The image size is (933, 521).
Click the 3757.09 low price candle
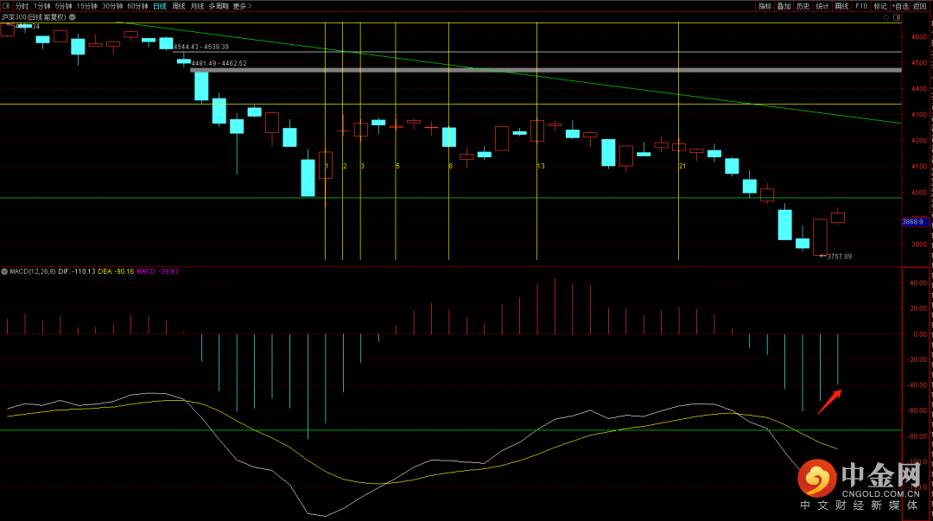point(820,237)
